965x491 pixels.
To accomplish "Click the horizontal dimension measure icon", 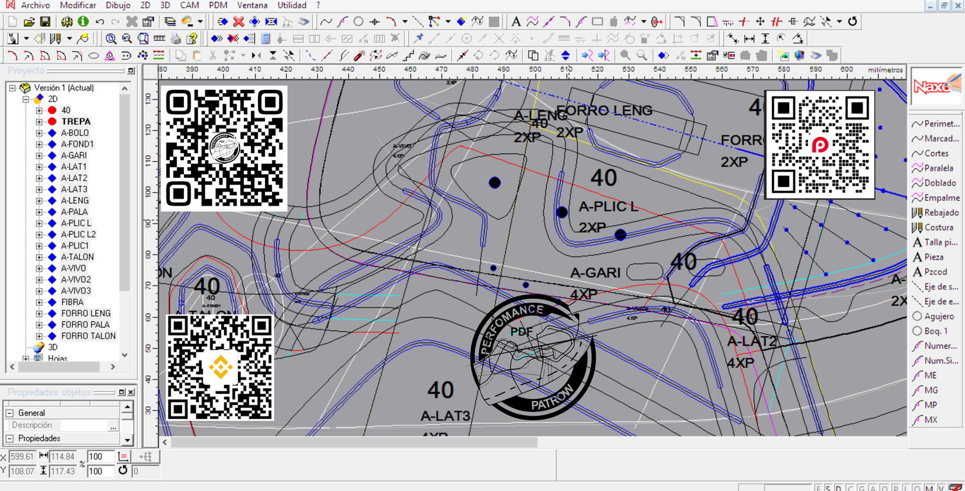I will [x=749, y=39].
